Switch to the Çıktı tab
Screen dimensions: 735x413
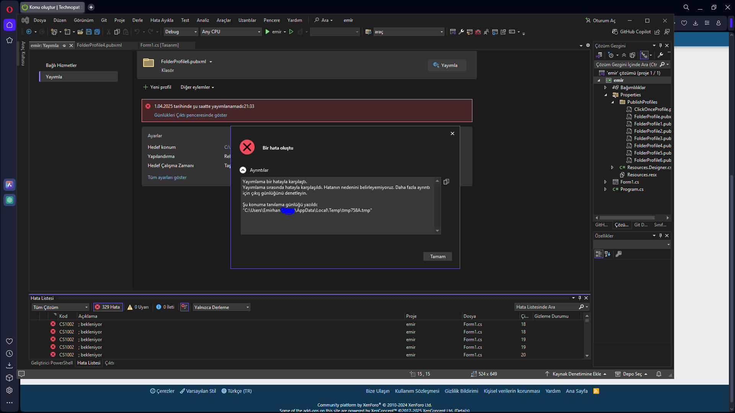pyautogui.click(x=109, y=363)
